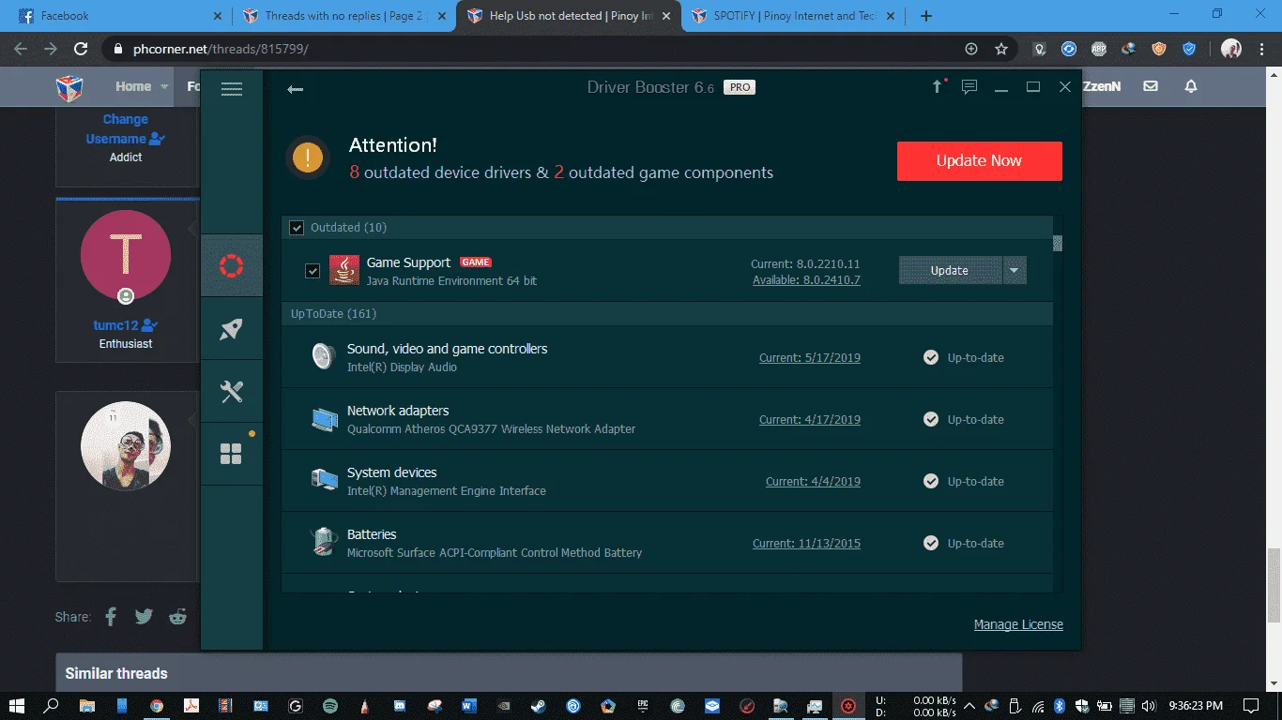Show hidden system tray icons chevron
Viewport: 1282px width, 720px height.
click(969, 706)
